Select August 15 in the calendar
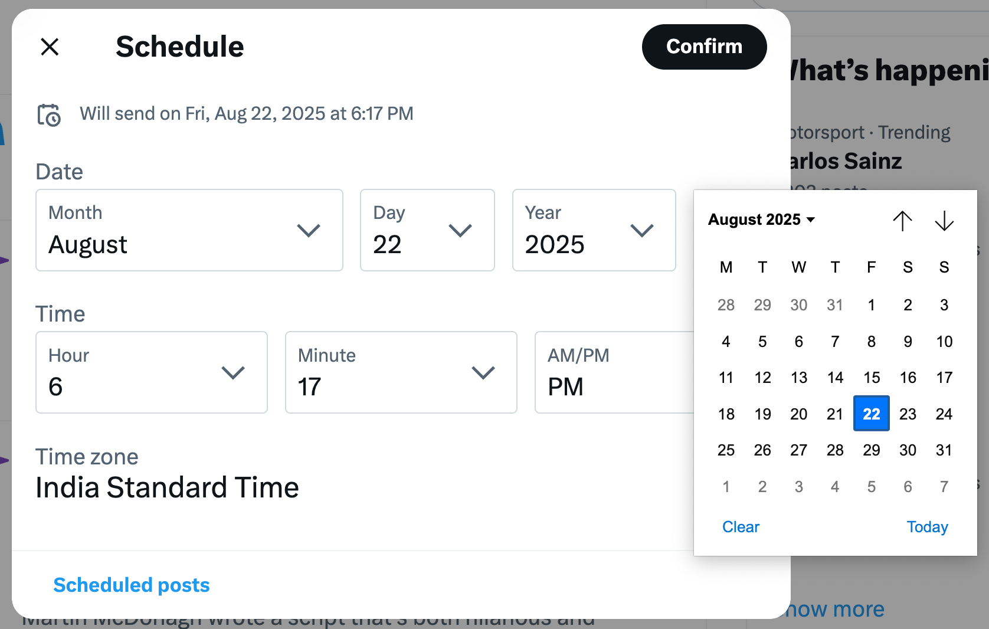 [x=872, y=378]
